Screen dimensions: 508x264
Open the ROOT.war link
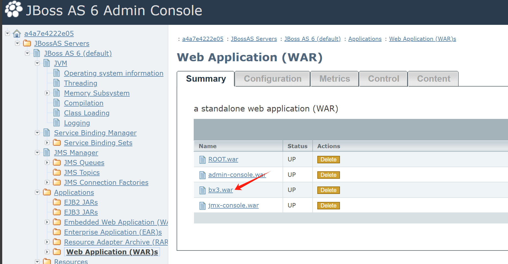(223, 159)
